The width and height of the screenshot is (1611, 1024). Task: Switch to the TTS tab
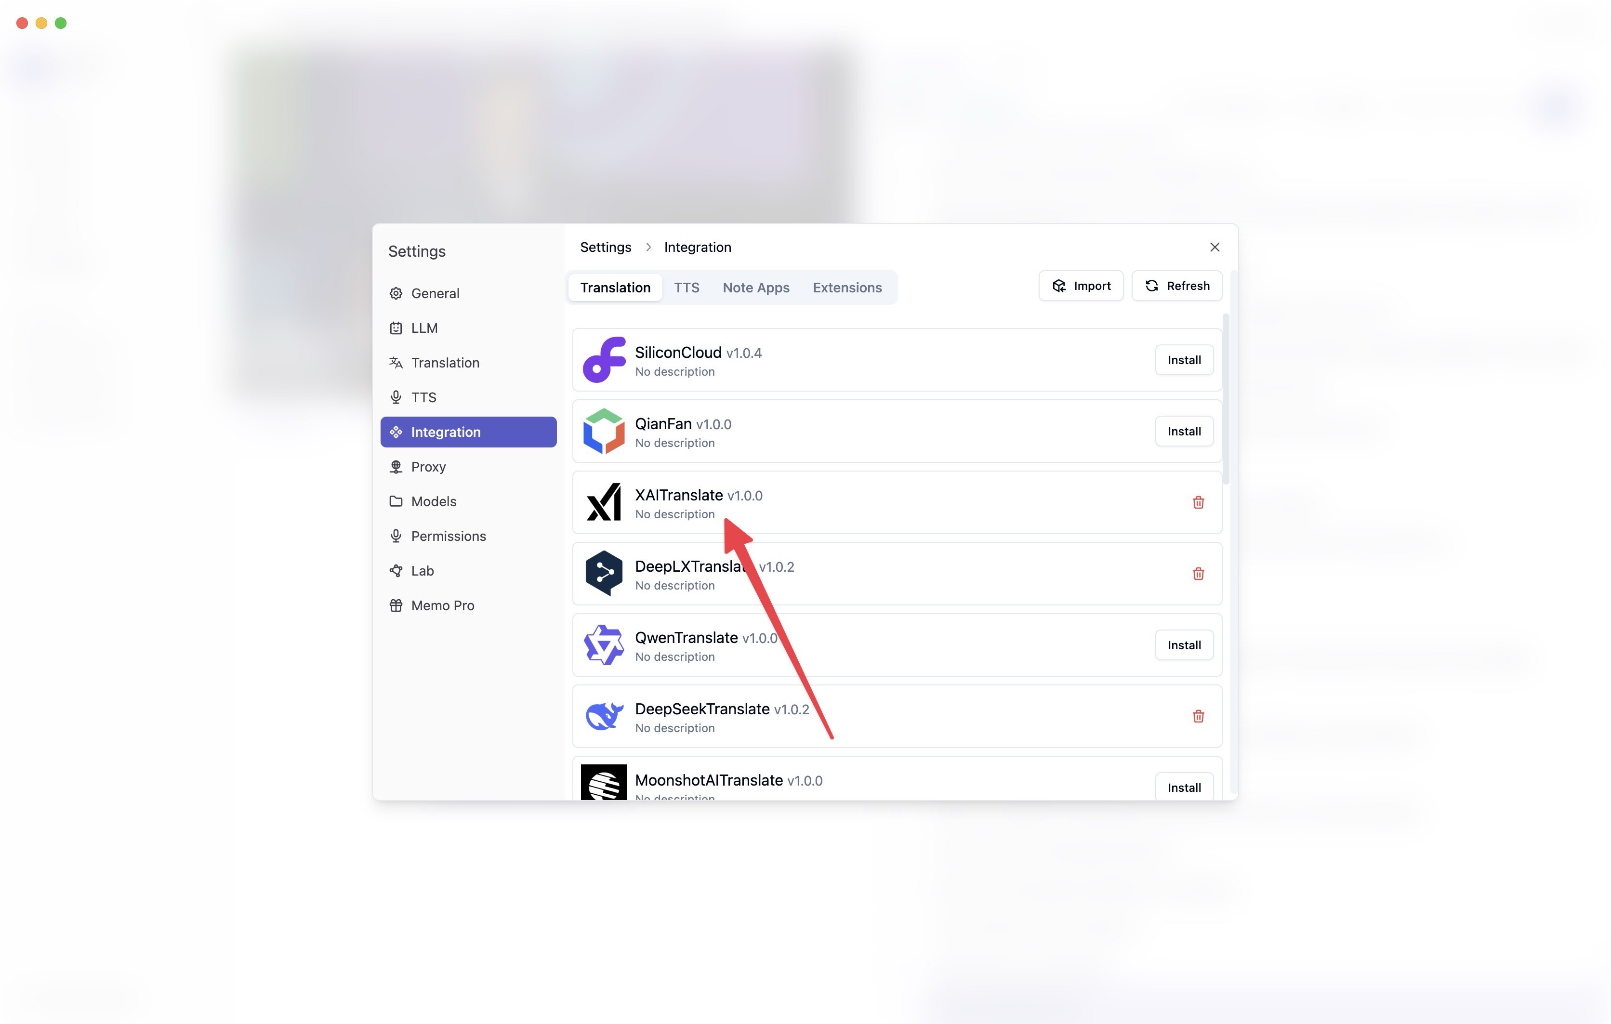tap(687, 287)
